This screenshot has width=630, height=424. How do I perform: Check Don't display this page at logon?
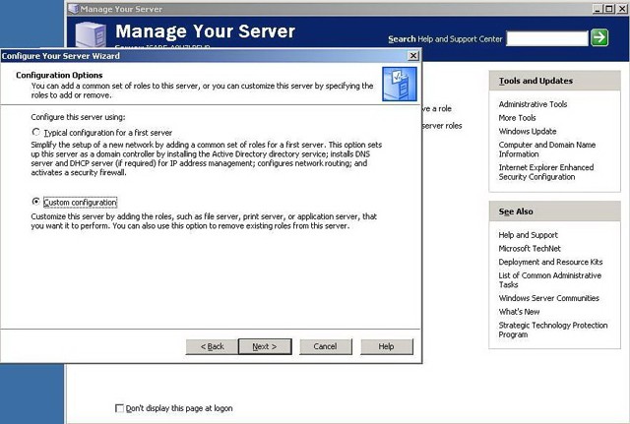point(119,408)
